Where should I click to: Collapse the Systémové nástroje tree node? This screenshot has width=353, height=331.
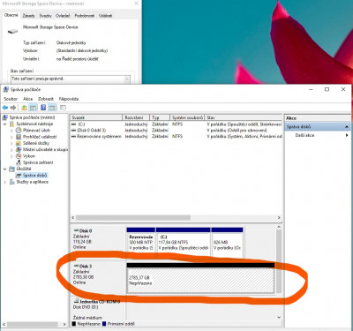pyautogui.click(x=4, y=124)
